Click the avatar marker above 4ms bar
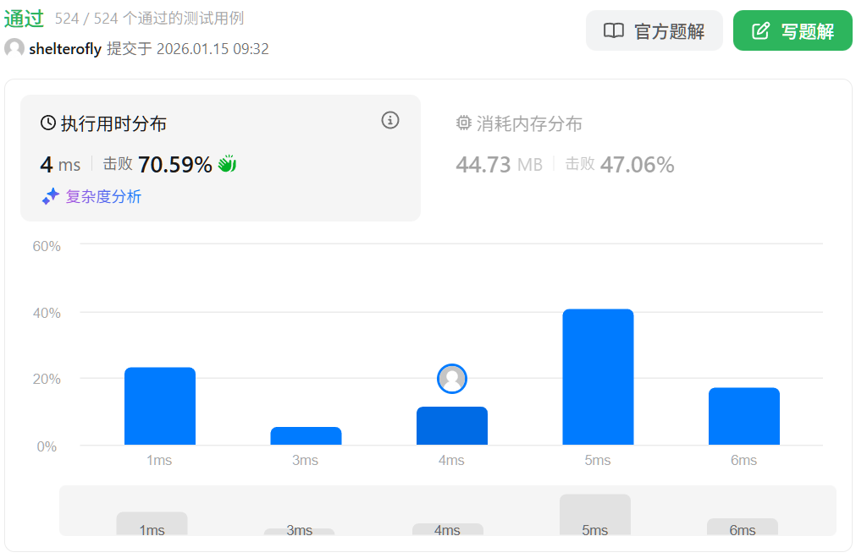Image resolution: width=856 pixels, height=558 pixels. tap(452, 379)
